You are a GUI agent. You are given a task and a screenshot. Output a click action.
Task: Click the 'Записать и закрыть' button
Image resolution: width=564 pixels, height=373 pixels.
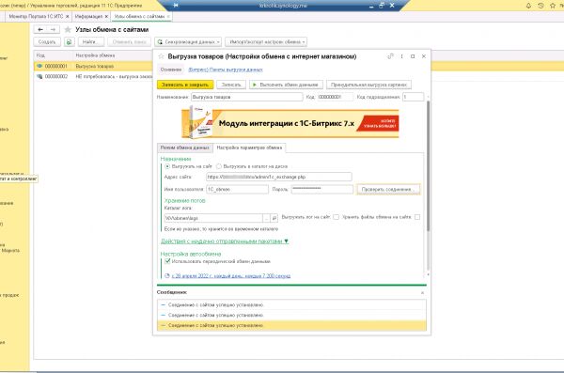[185, 85]
